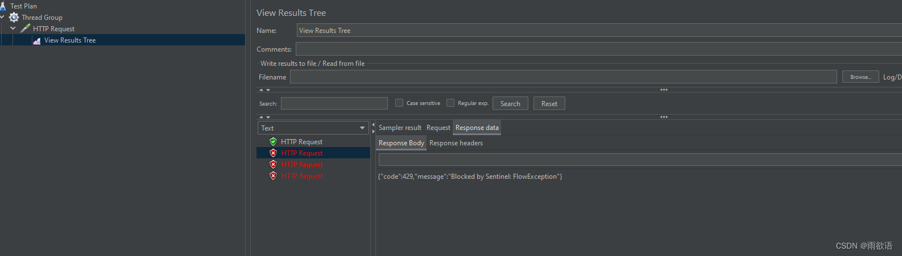This screenshot has width=902, height=256.
Task: Click the Test Plan flask icon
Action: [x=2, y=6]
